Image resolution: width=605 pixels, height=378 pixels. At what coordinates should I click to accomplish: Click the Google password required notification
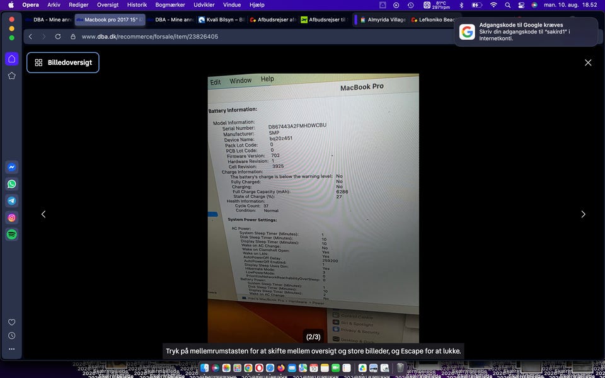(526, 31)
